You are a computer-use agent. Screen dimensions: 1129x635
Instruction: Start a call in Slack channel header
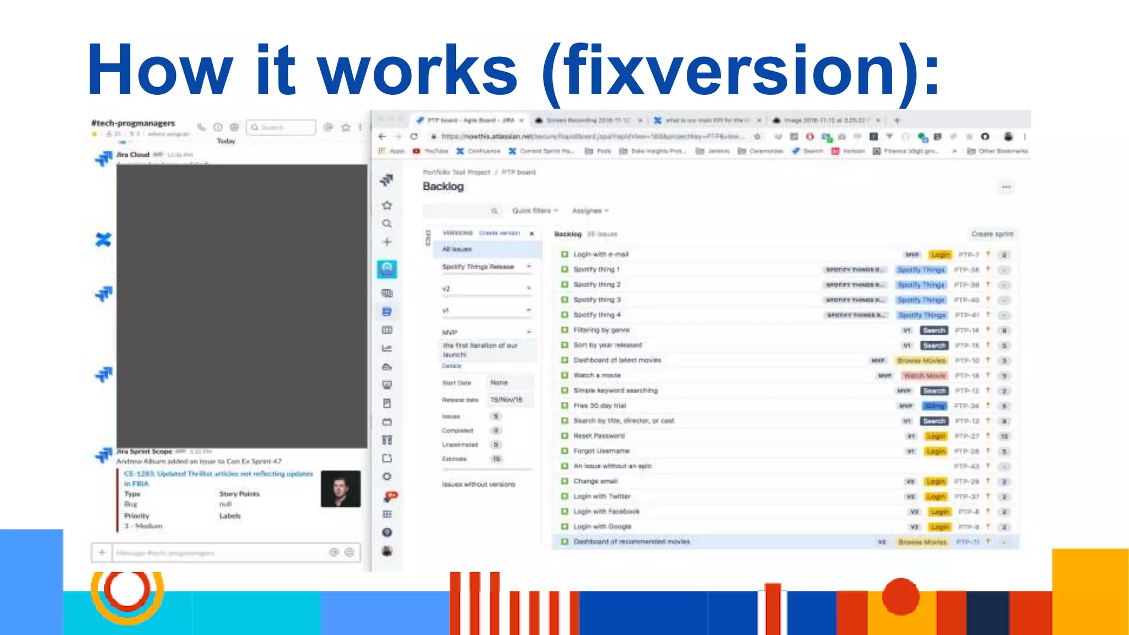[x=201, y=127]
